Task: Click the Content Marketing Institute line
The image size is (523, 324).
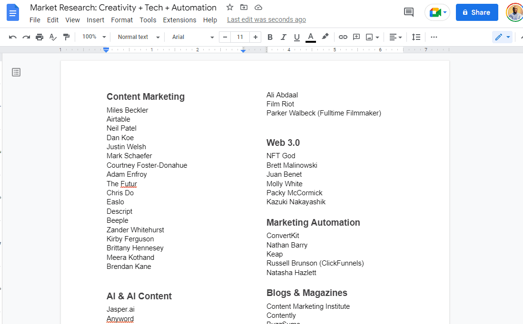Action: pos(308,306)
